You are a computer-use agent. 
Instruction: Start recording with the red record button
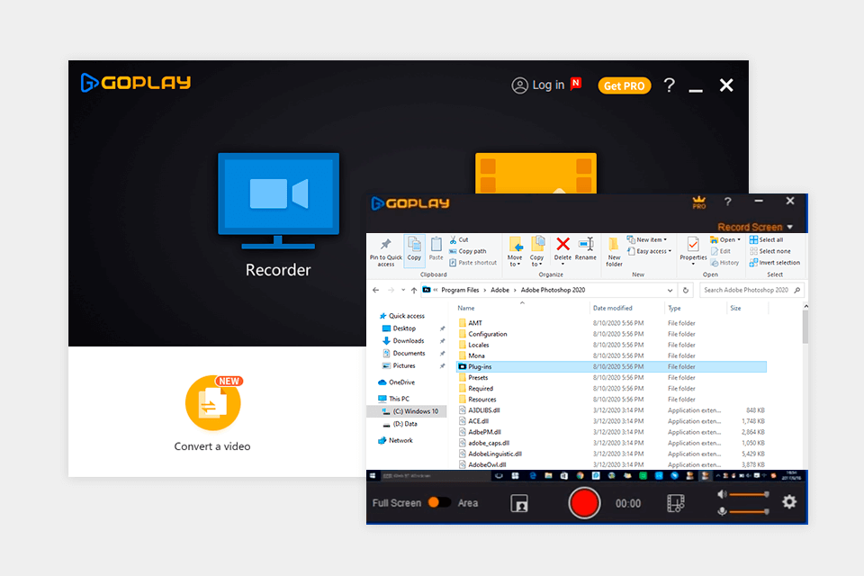click(584, 503)
